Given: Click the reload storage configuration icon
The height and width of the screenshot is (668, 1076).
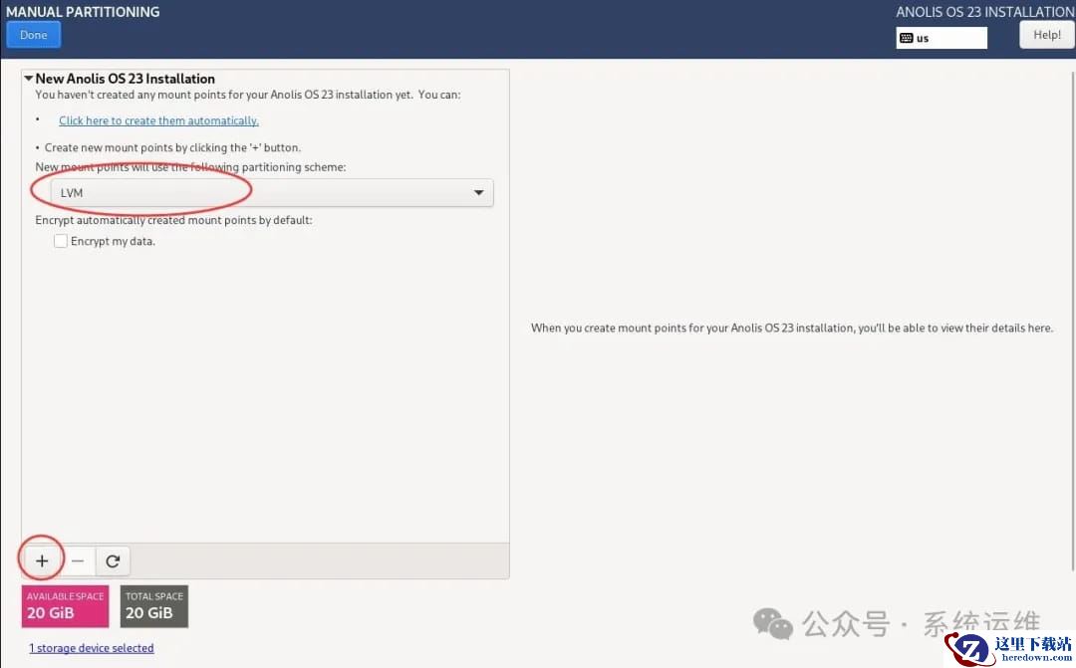Looking at the screenshot, I should point(113,561).
